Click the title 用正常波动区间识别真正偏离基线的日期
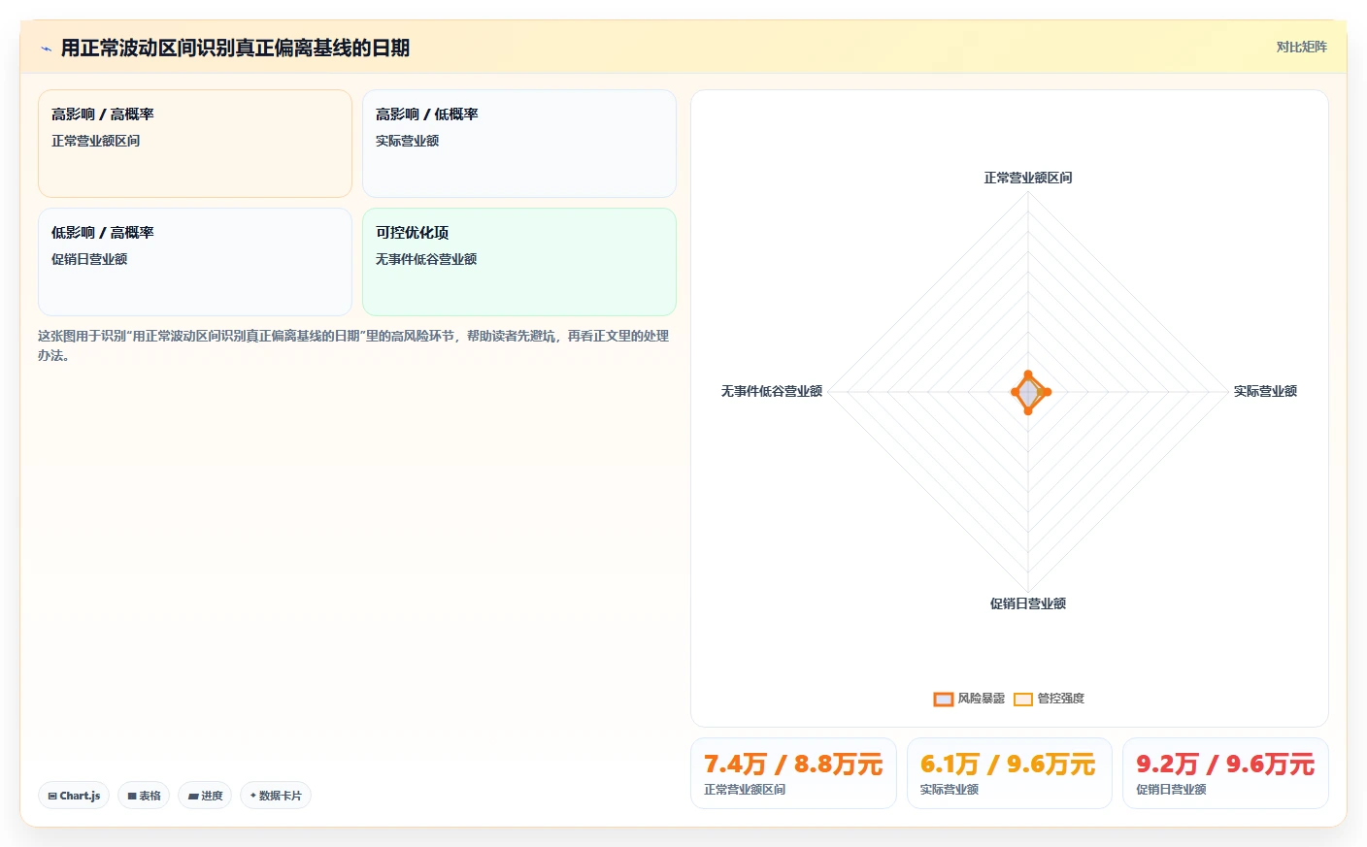The height and width of the screenshot is (847, 1367). 235,48
